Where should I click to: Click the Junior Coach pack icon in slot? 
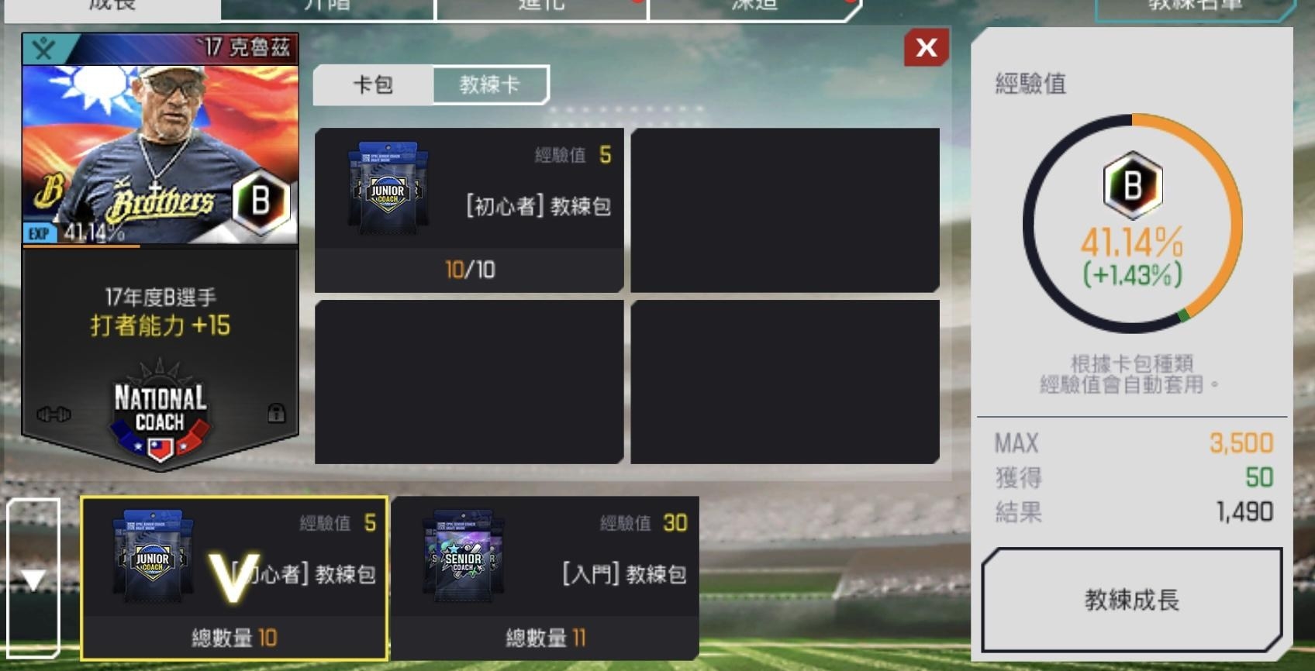point(388,188)
